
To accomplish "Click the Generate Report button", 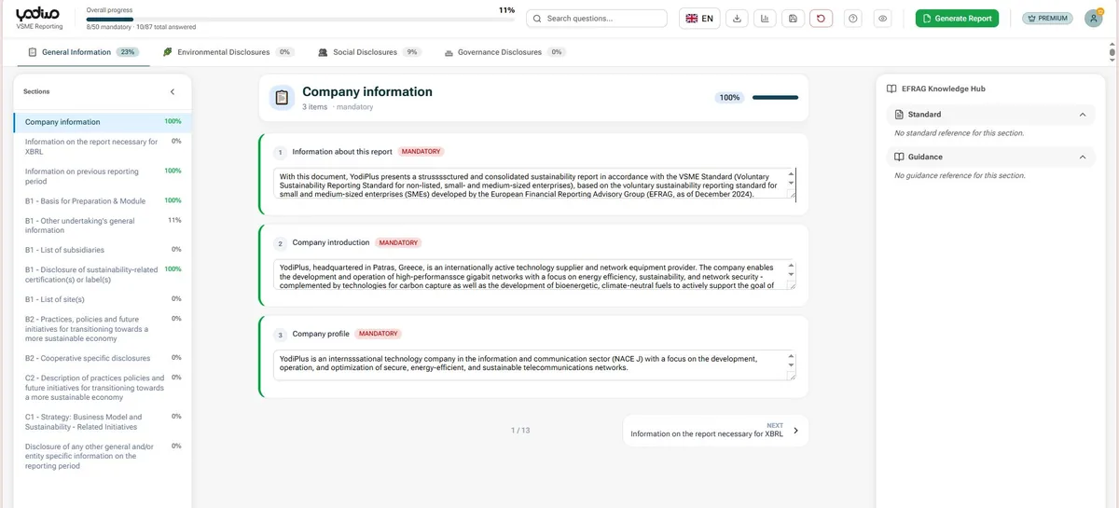I will (x=957, y=19).
